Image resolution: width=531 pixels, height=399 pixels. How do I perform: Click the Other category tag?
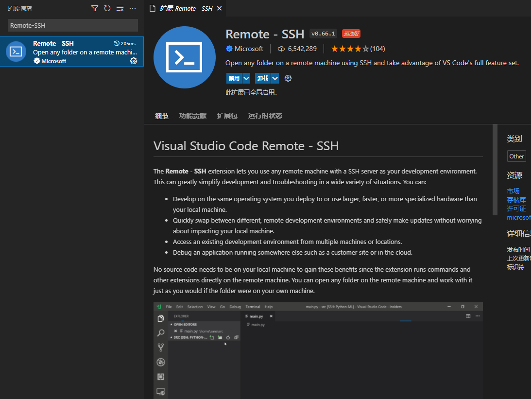coord(516,156)
